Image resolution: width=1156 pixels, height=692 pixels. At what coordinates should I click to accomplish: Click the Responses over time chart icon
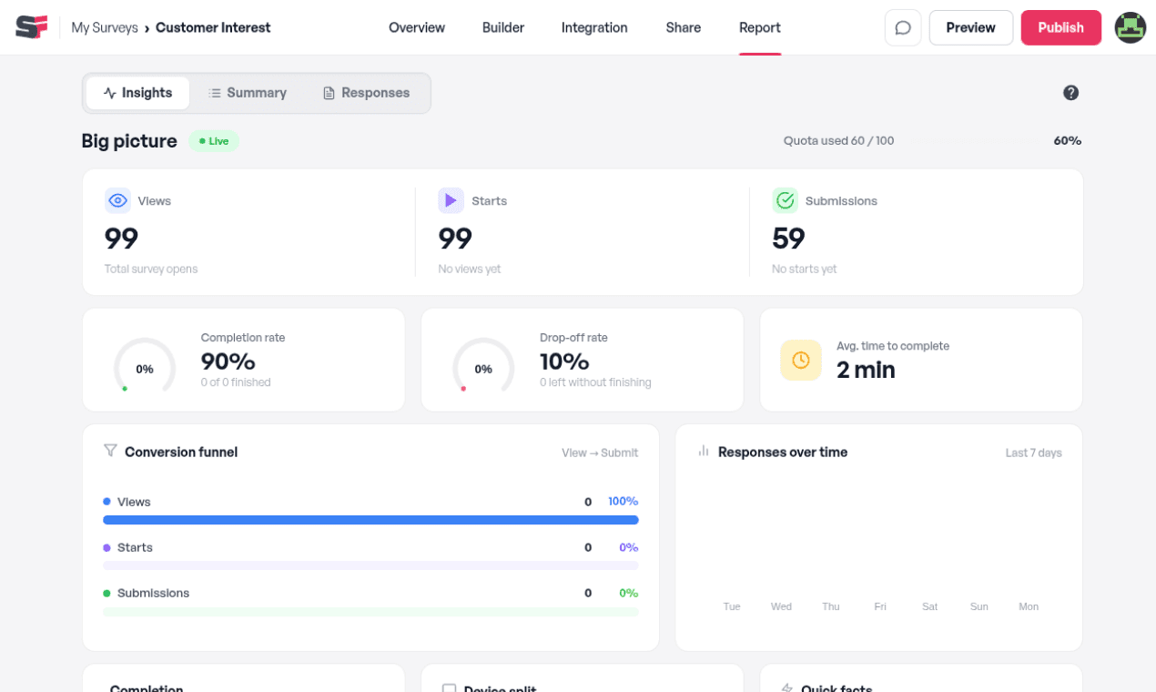click(x=704, y=451)
